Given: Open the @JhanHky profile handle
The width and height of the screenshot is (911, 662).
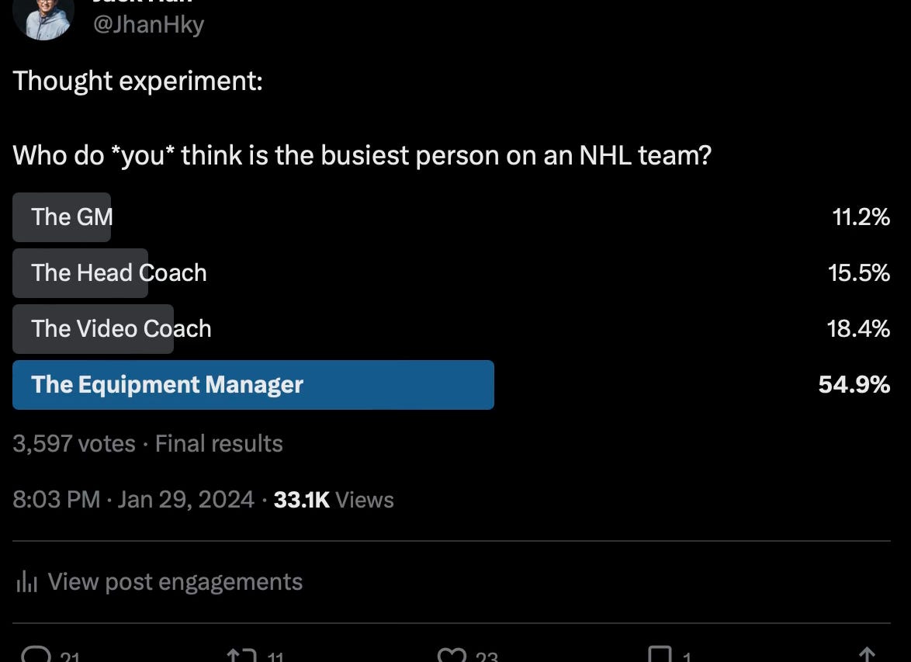Looking at the screenshot, I should [149, 24].
